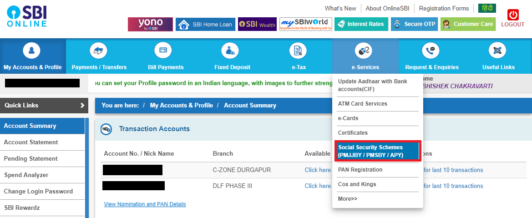View last 10 transactions for C-ZONE DURGAPUR

point(452,170)
